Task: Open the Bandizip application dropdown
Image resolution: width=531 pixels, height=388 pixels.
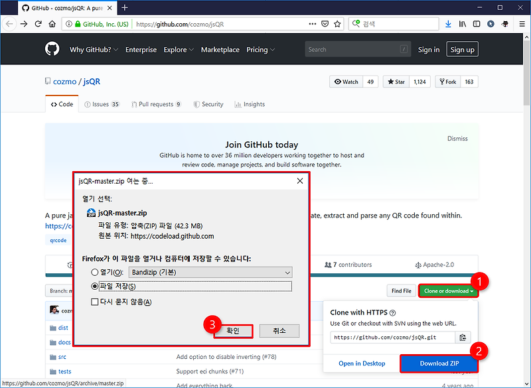Action: 210,273
